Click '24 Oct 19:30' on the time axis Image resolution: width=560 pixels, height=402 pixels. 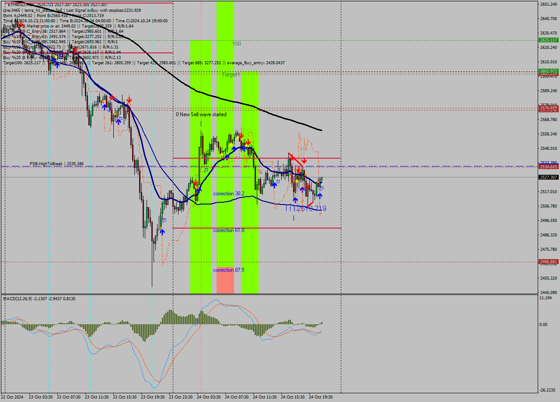point(320,397)
